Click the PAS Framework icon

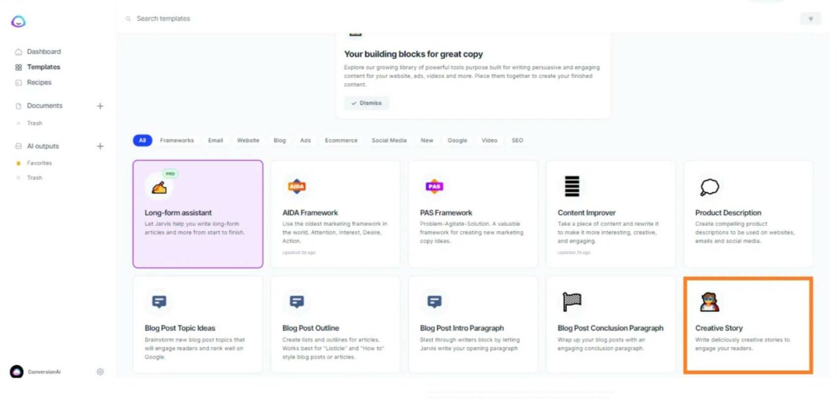coord(434,185)
